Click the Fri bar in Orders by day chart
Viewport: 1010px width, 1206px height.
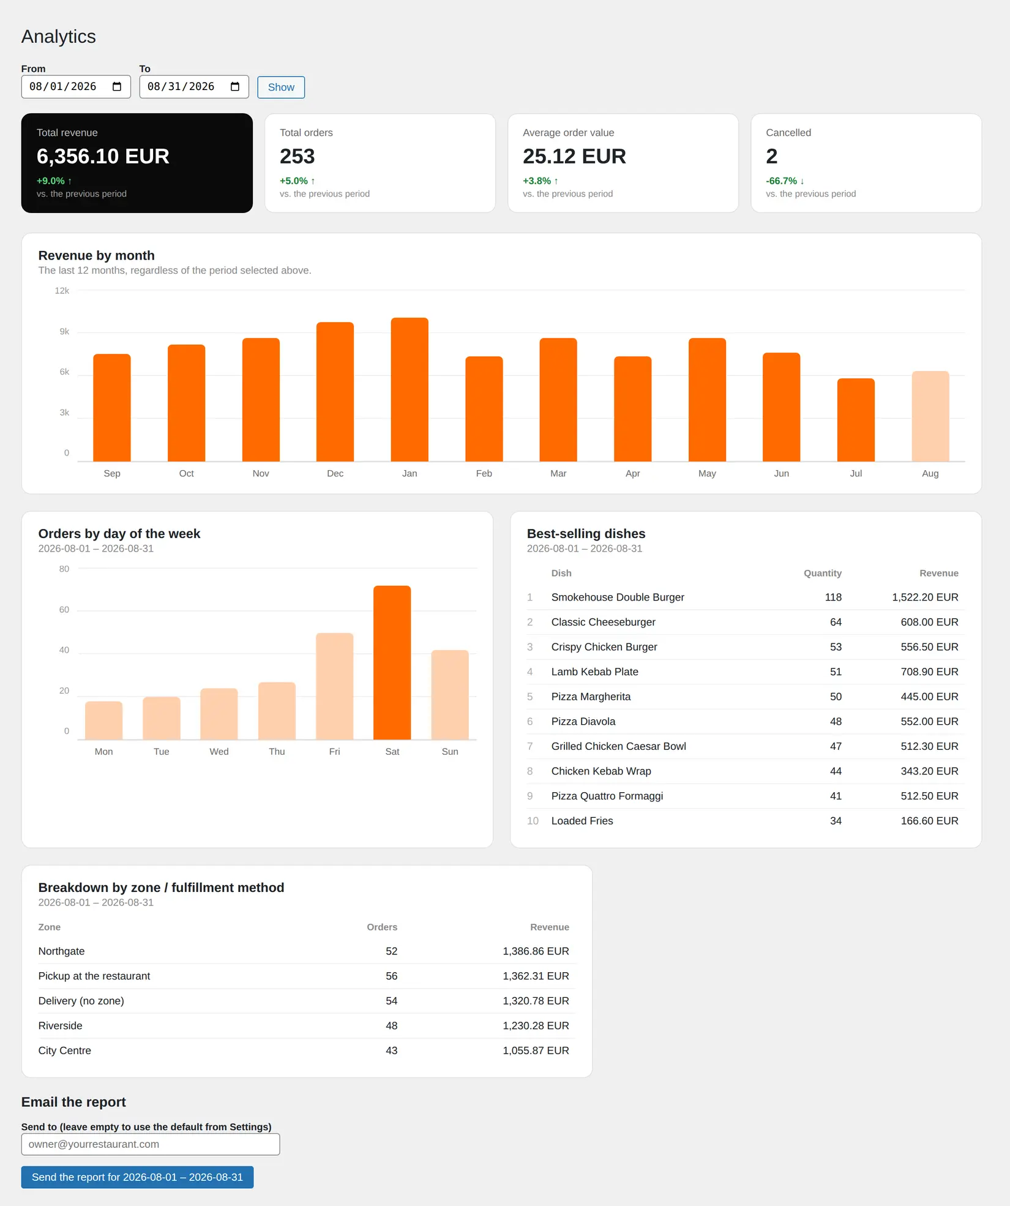[x=335, y=686]
